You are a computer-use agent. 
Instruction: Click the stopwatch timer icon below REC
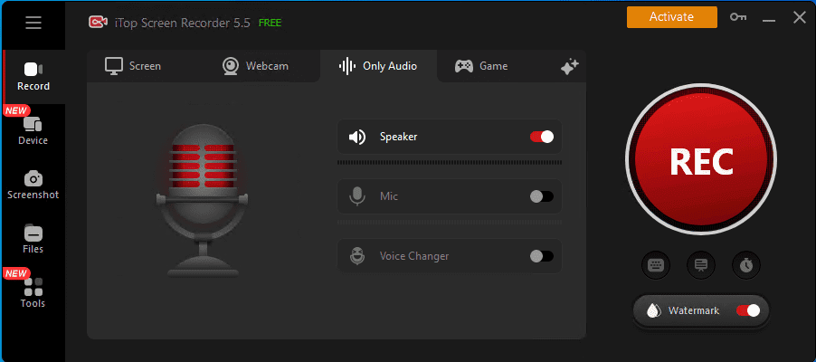tap(746, 265)
